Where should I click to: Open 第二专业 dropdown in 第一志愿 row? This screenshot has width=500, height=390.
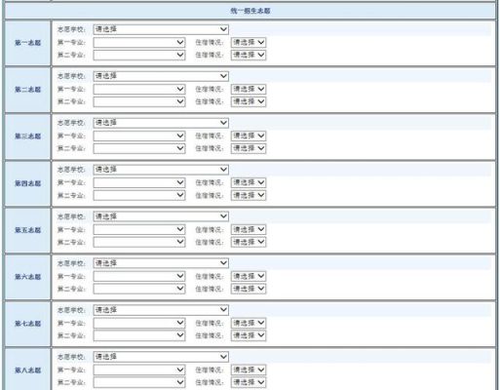(x=139, y=55)
